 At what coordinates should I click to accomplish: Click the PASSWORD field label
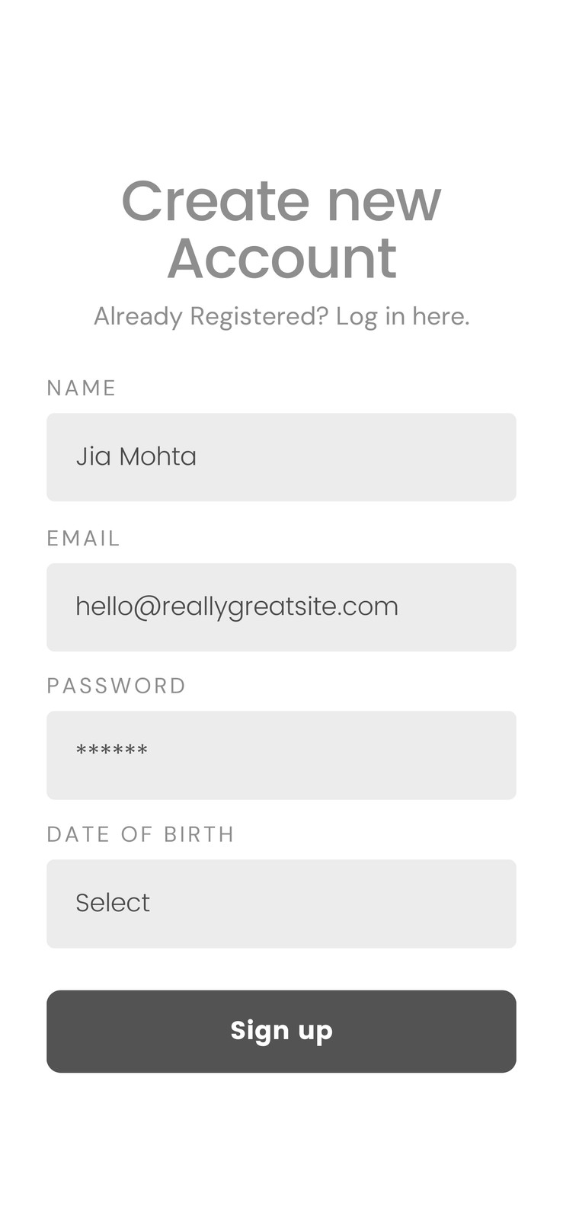pos(116,686)
